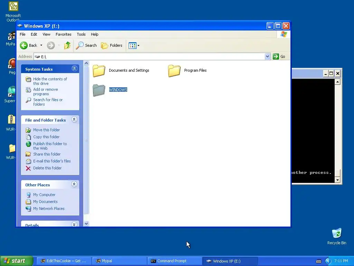Maximize the Command Prompt window
The image size is (354, 266).
[331, 73]
